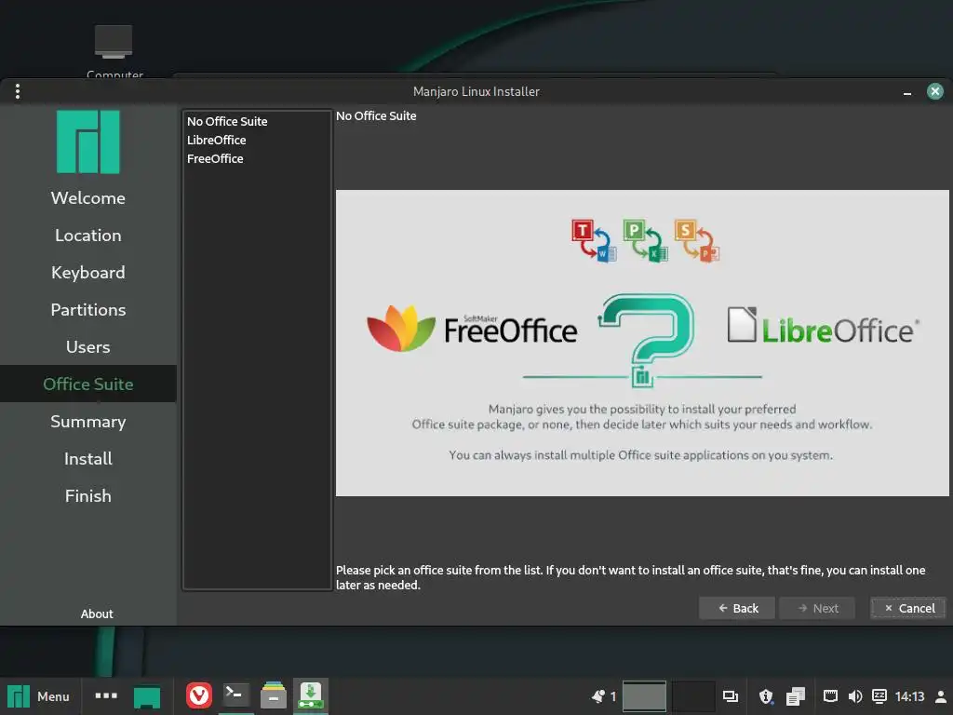Go to the Keyboard step
Viewport: 953px width, 715px height.
(88, 273)
